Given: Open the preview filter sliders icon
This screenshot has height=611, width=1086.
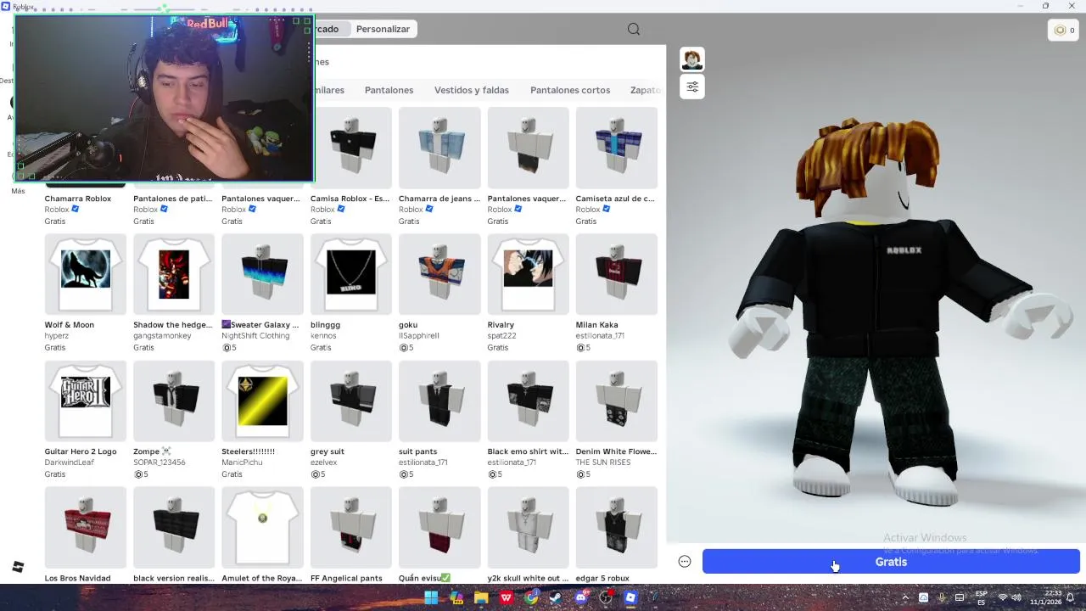Looking at the screenshot, I should 692,87.
